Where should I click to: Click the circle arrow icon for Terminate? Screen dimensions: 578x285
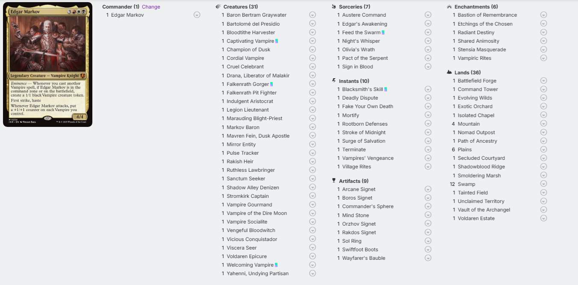pos(428,150)
